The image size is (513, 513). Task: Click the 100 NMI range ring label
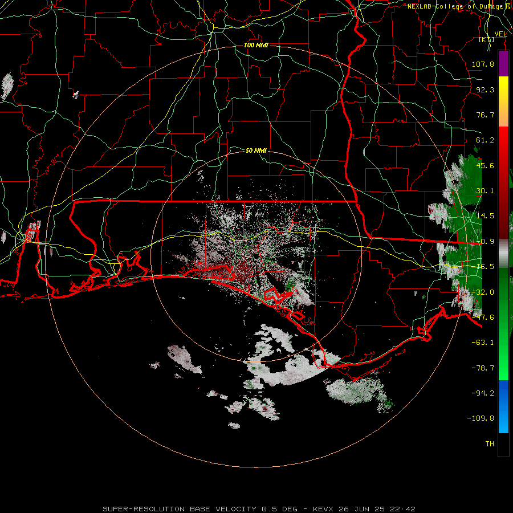coord(256,45)
